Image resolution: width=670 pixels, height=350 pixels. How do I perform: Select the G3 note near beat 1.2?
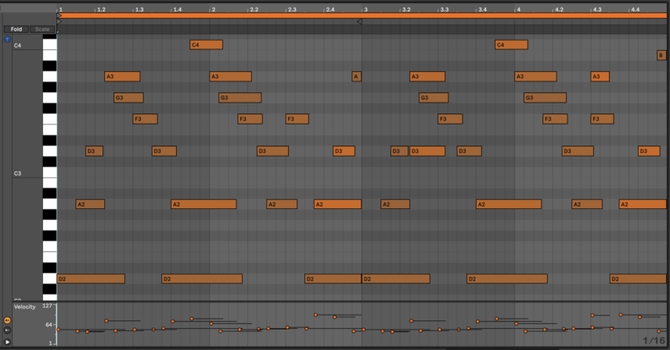128,98
